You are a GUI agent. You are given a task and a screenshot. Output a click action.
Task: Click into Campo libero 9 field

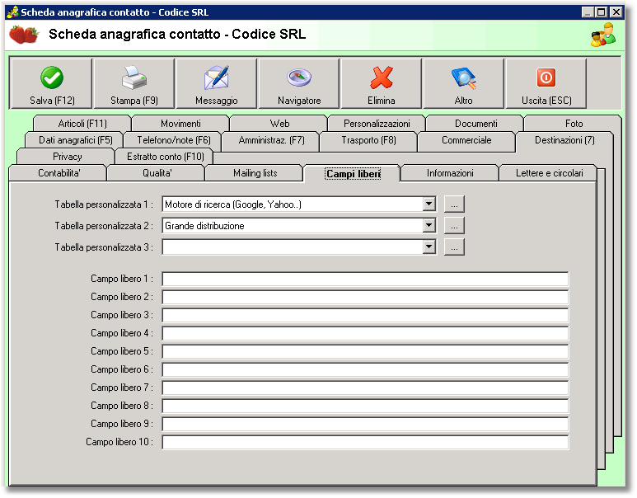[x=365, y=424]
